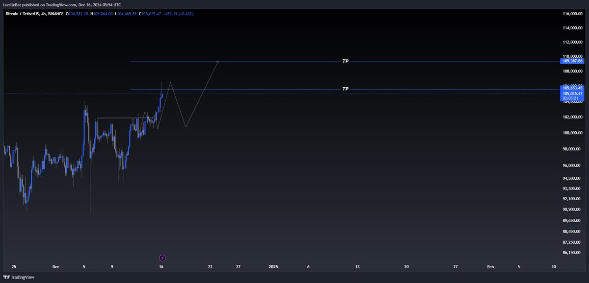The image size is (589, 283).
Task: Click the 108,000.00 price axis label
Action: point(572,71)
